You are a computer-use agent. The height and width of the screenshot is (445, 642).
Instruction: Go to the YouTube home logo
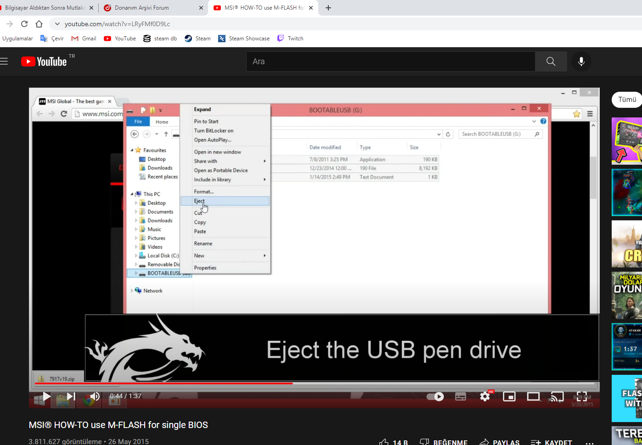pyautogui.click(x=44, y=61)
